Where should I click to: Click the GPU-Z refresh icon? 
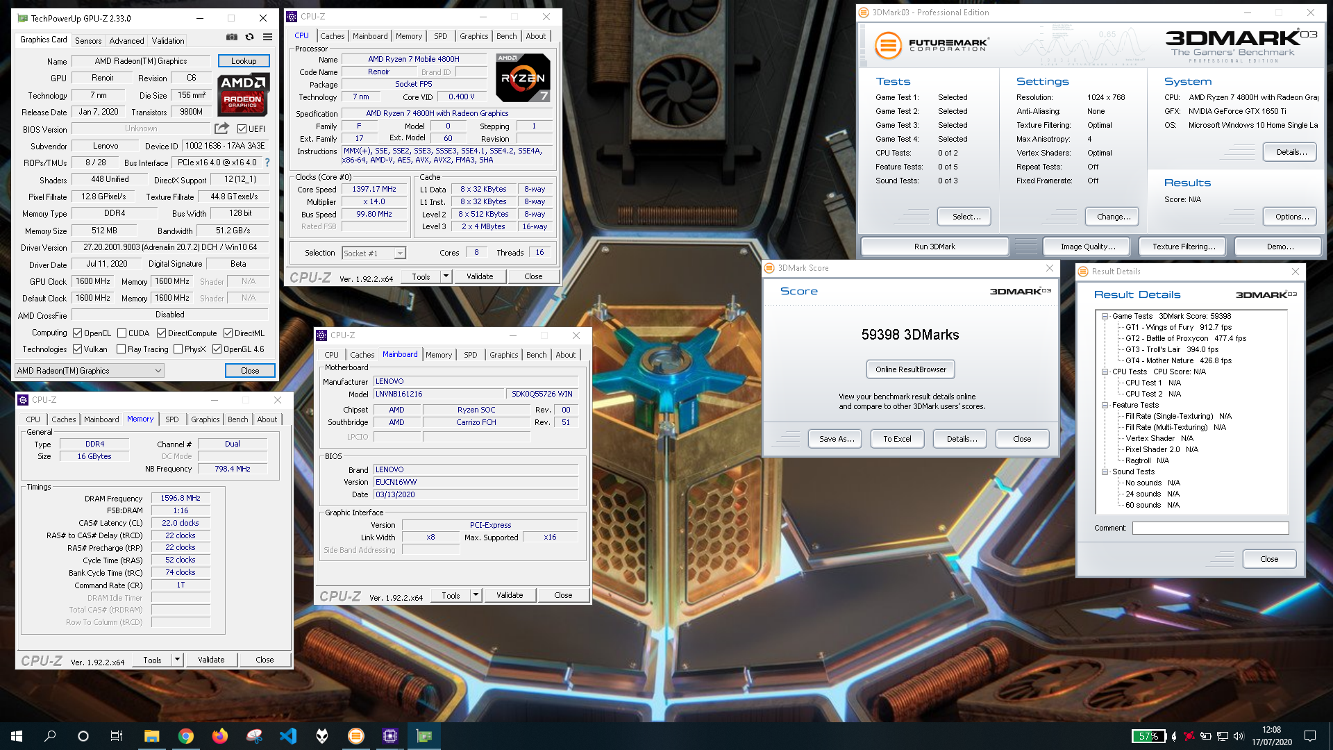[250, 37]
